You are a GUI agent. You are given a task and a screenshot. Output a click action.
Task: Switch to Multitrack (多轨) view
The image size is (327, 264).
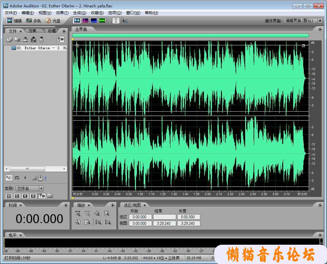click(x=34, y=21)
